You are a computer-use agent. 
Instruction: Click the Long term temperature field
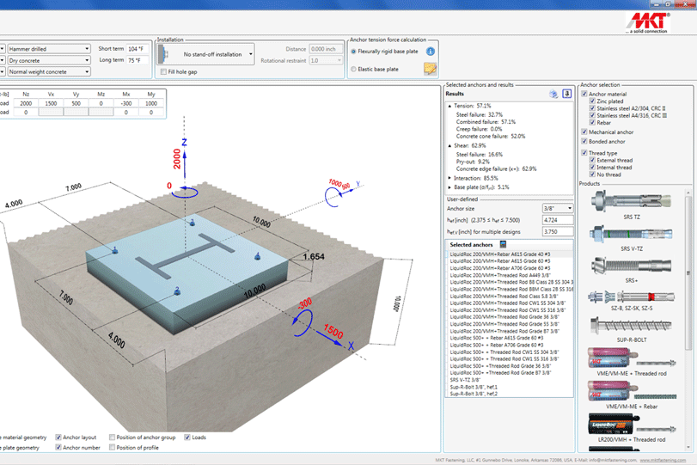[x=138, y=60]
